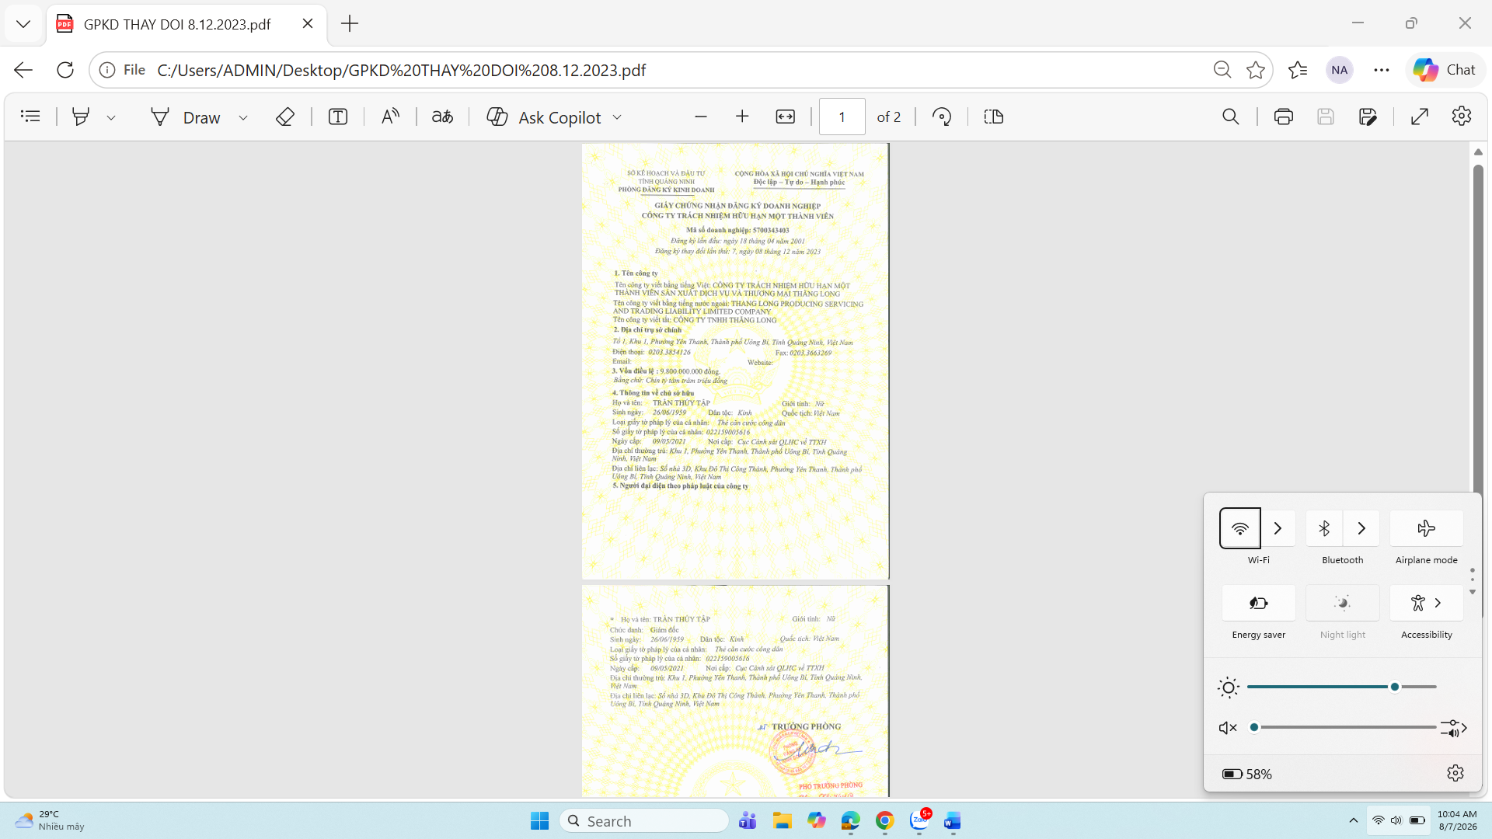Toggle Wi-Fi on or off
This screenshot has height=839, width=1492.
1240,528
